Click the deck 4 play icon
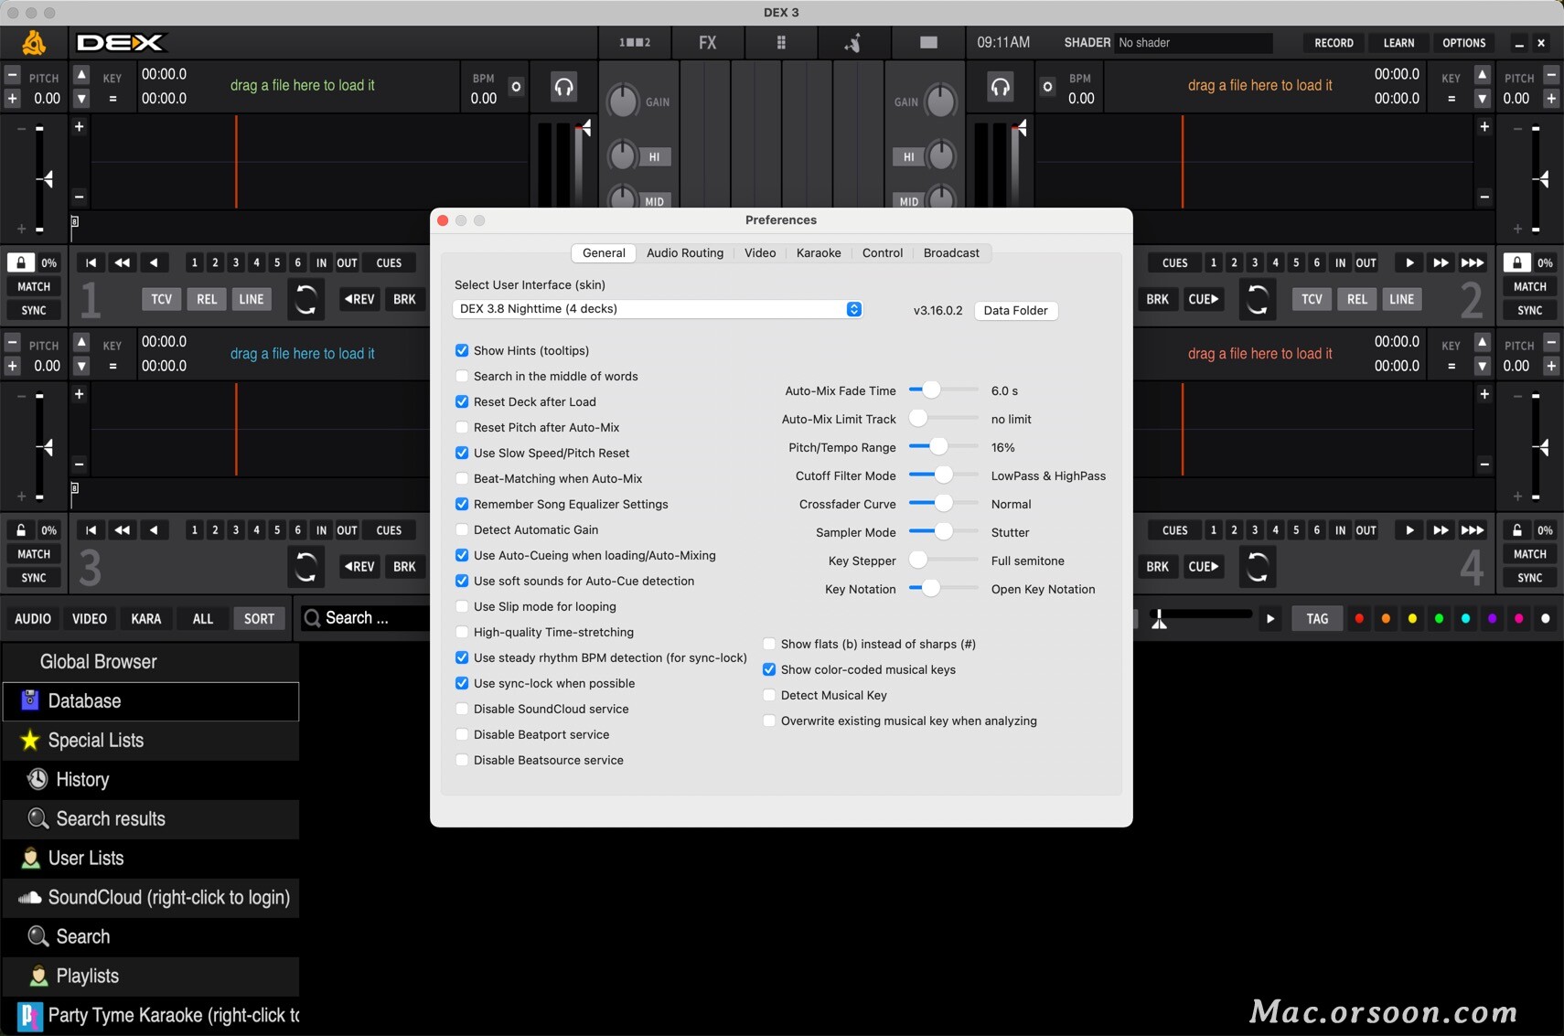The height and width of the screenshot is (1036, 1564). 1409,530
